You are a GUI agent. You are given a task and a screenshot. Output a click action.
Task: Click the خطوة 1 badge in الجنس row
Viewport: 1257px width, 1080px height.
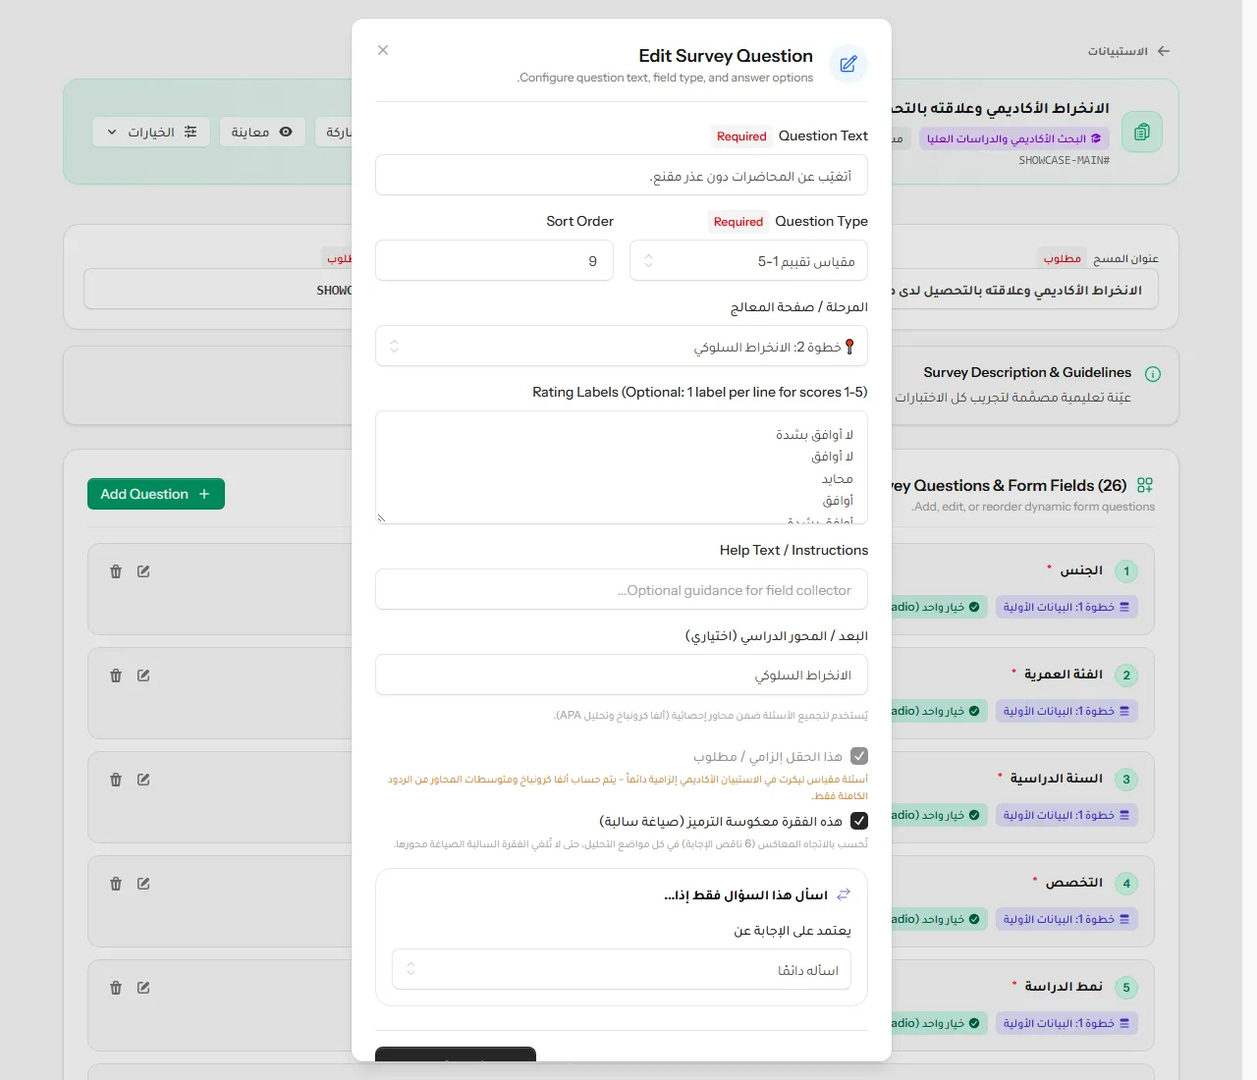coord(1066,607)
